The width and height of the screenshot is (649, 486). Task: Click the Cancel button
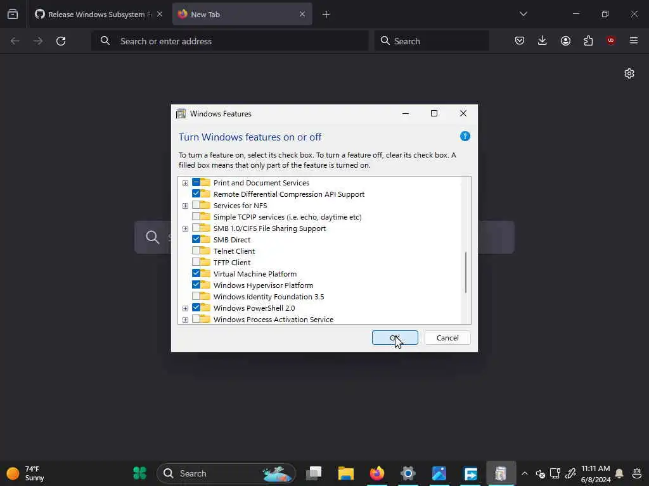[447, 338]
